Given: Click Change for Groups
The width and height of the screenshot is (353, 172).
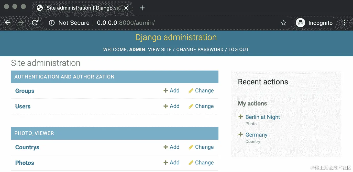Looking at the screenshot, I should [201, 90].
